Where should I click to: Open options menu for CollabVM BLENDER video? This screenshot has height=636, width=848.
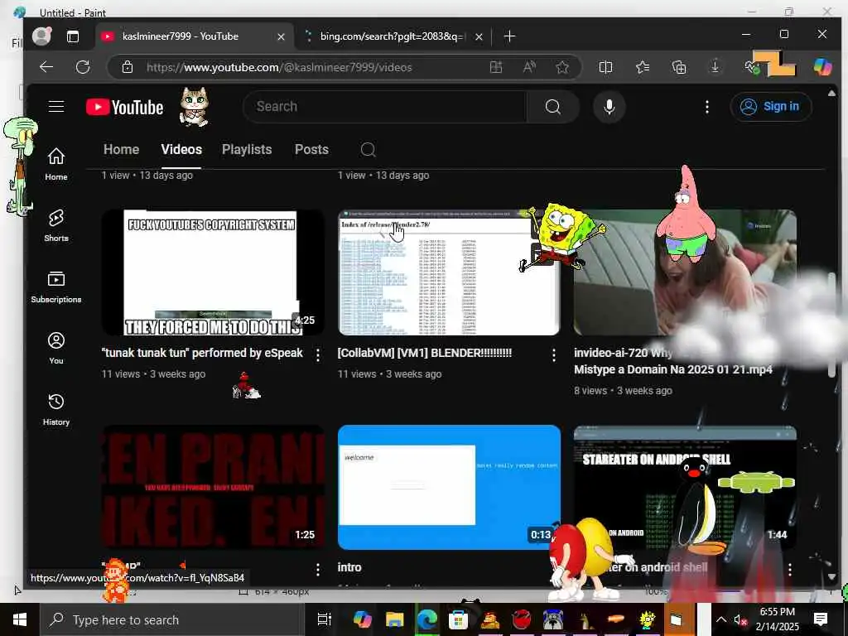554,354
